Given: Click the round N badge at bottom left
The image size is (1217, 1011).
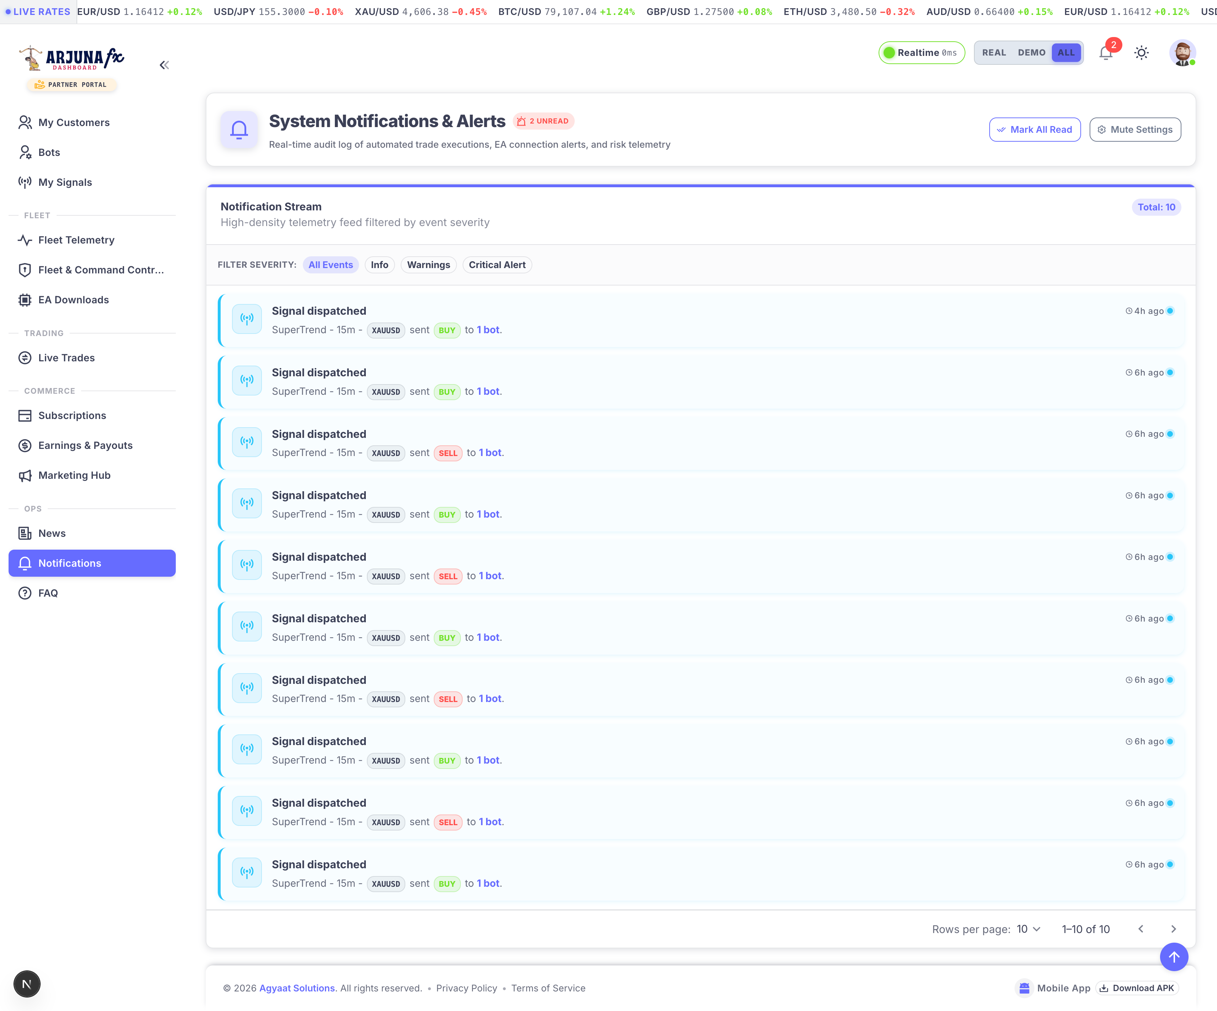Looking at the screenshot, I should click(27, 984).
